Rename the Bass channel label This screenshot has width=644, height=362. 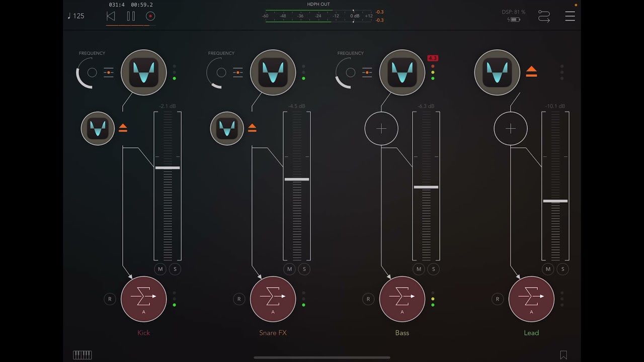point(402,333)
